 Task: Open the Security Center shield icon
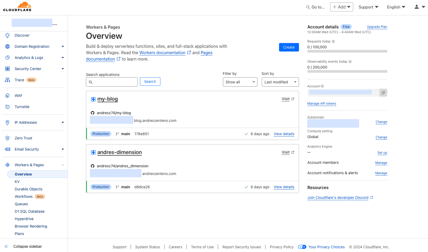point(7,69)
